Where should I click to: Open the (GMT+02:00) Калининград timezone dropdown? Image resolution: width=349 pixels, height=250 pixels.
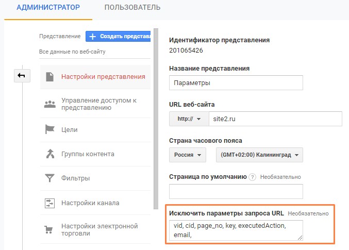point(259,155)
